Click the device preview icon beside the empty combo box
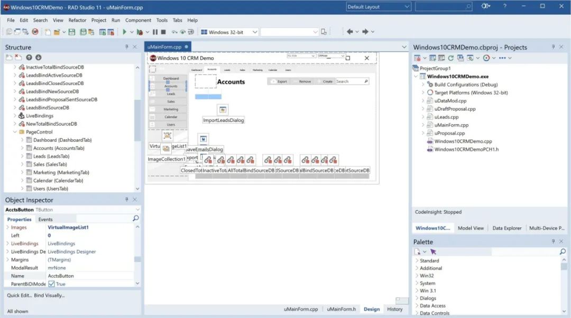The width and height of the screenshot is (571, 318). tap(324, 32)
